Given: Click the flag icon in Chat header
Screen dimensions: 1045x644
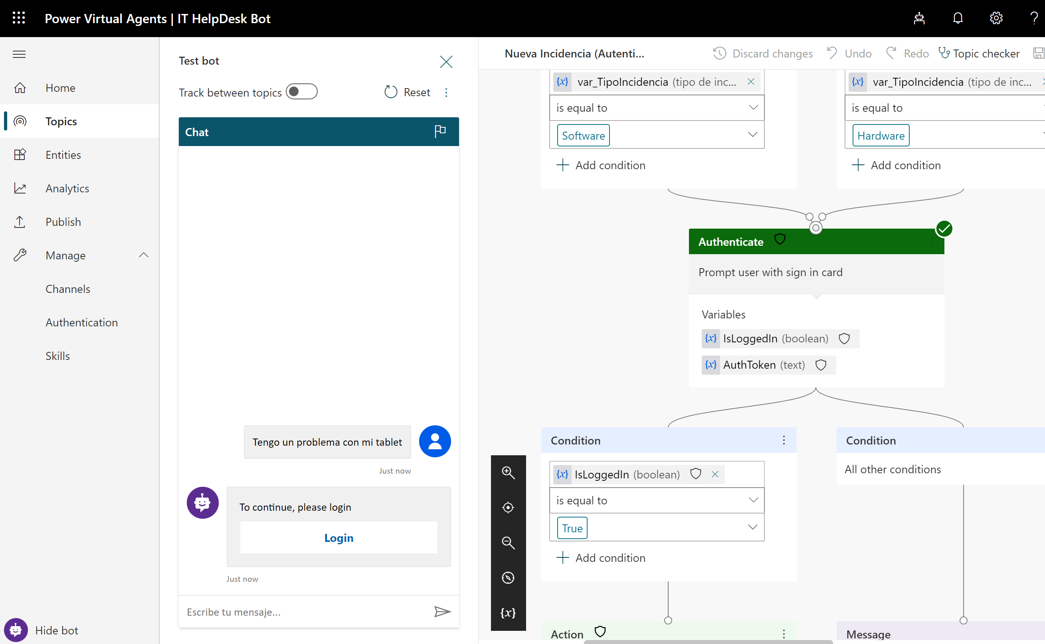Looking at the screenshot, I should tap(440, 131).
